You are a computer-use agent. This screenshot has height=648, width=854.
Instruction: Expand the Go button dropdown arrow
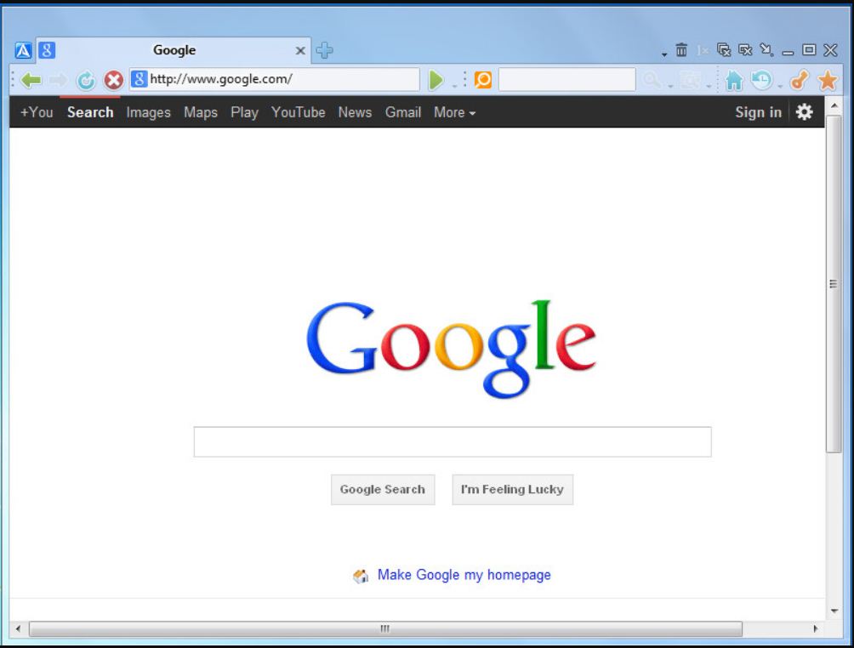tap(455, 86)
